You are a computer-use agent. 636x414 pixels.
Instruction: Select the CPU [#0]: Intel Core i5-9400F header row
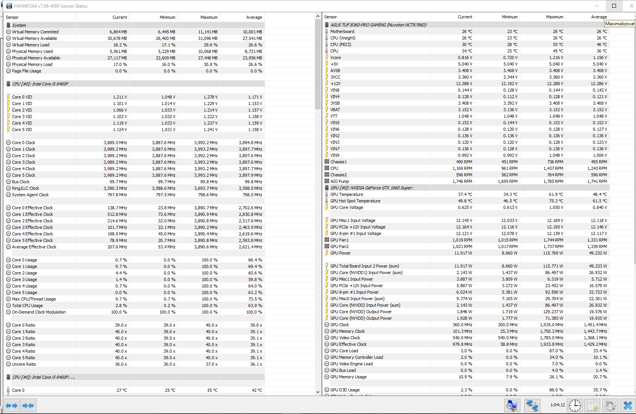(134, 84)
